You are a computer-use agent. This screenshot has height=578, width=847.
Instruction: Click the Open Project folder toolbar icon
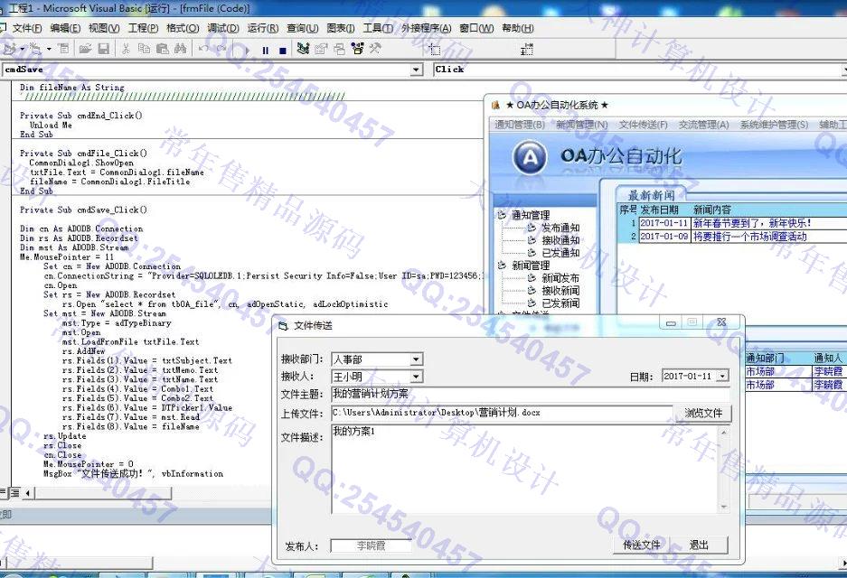pyautogui.click(x=85, y=49)
